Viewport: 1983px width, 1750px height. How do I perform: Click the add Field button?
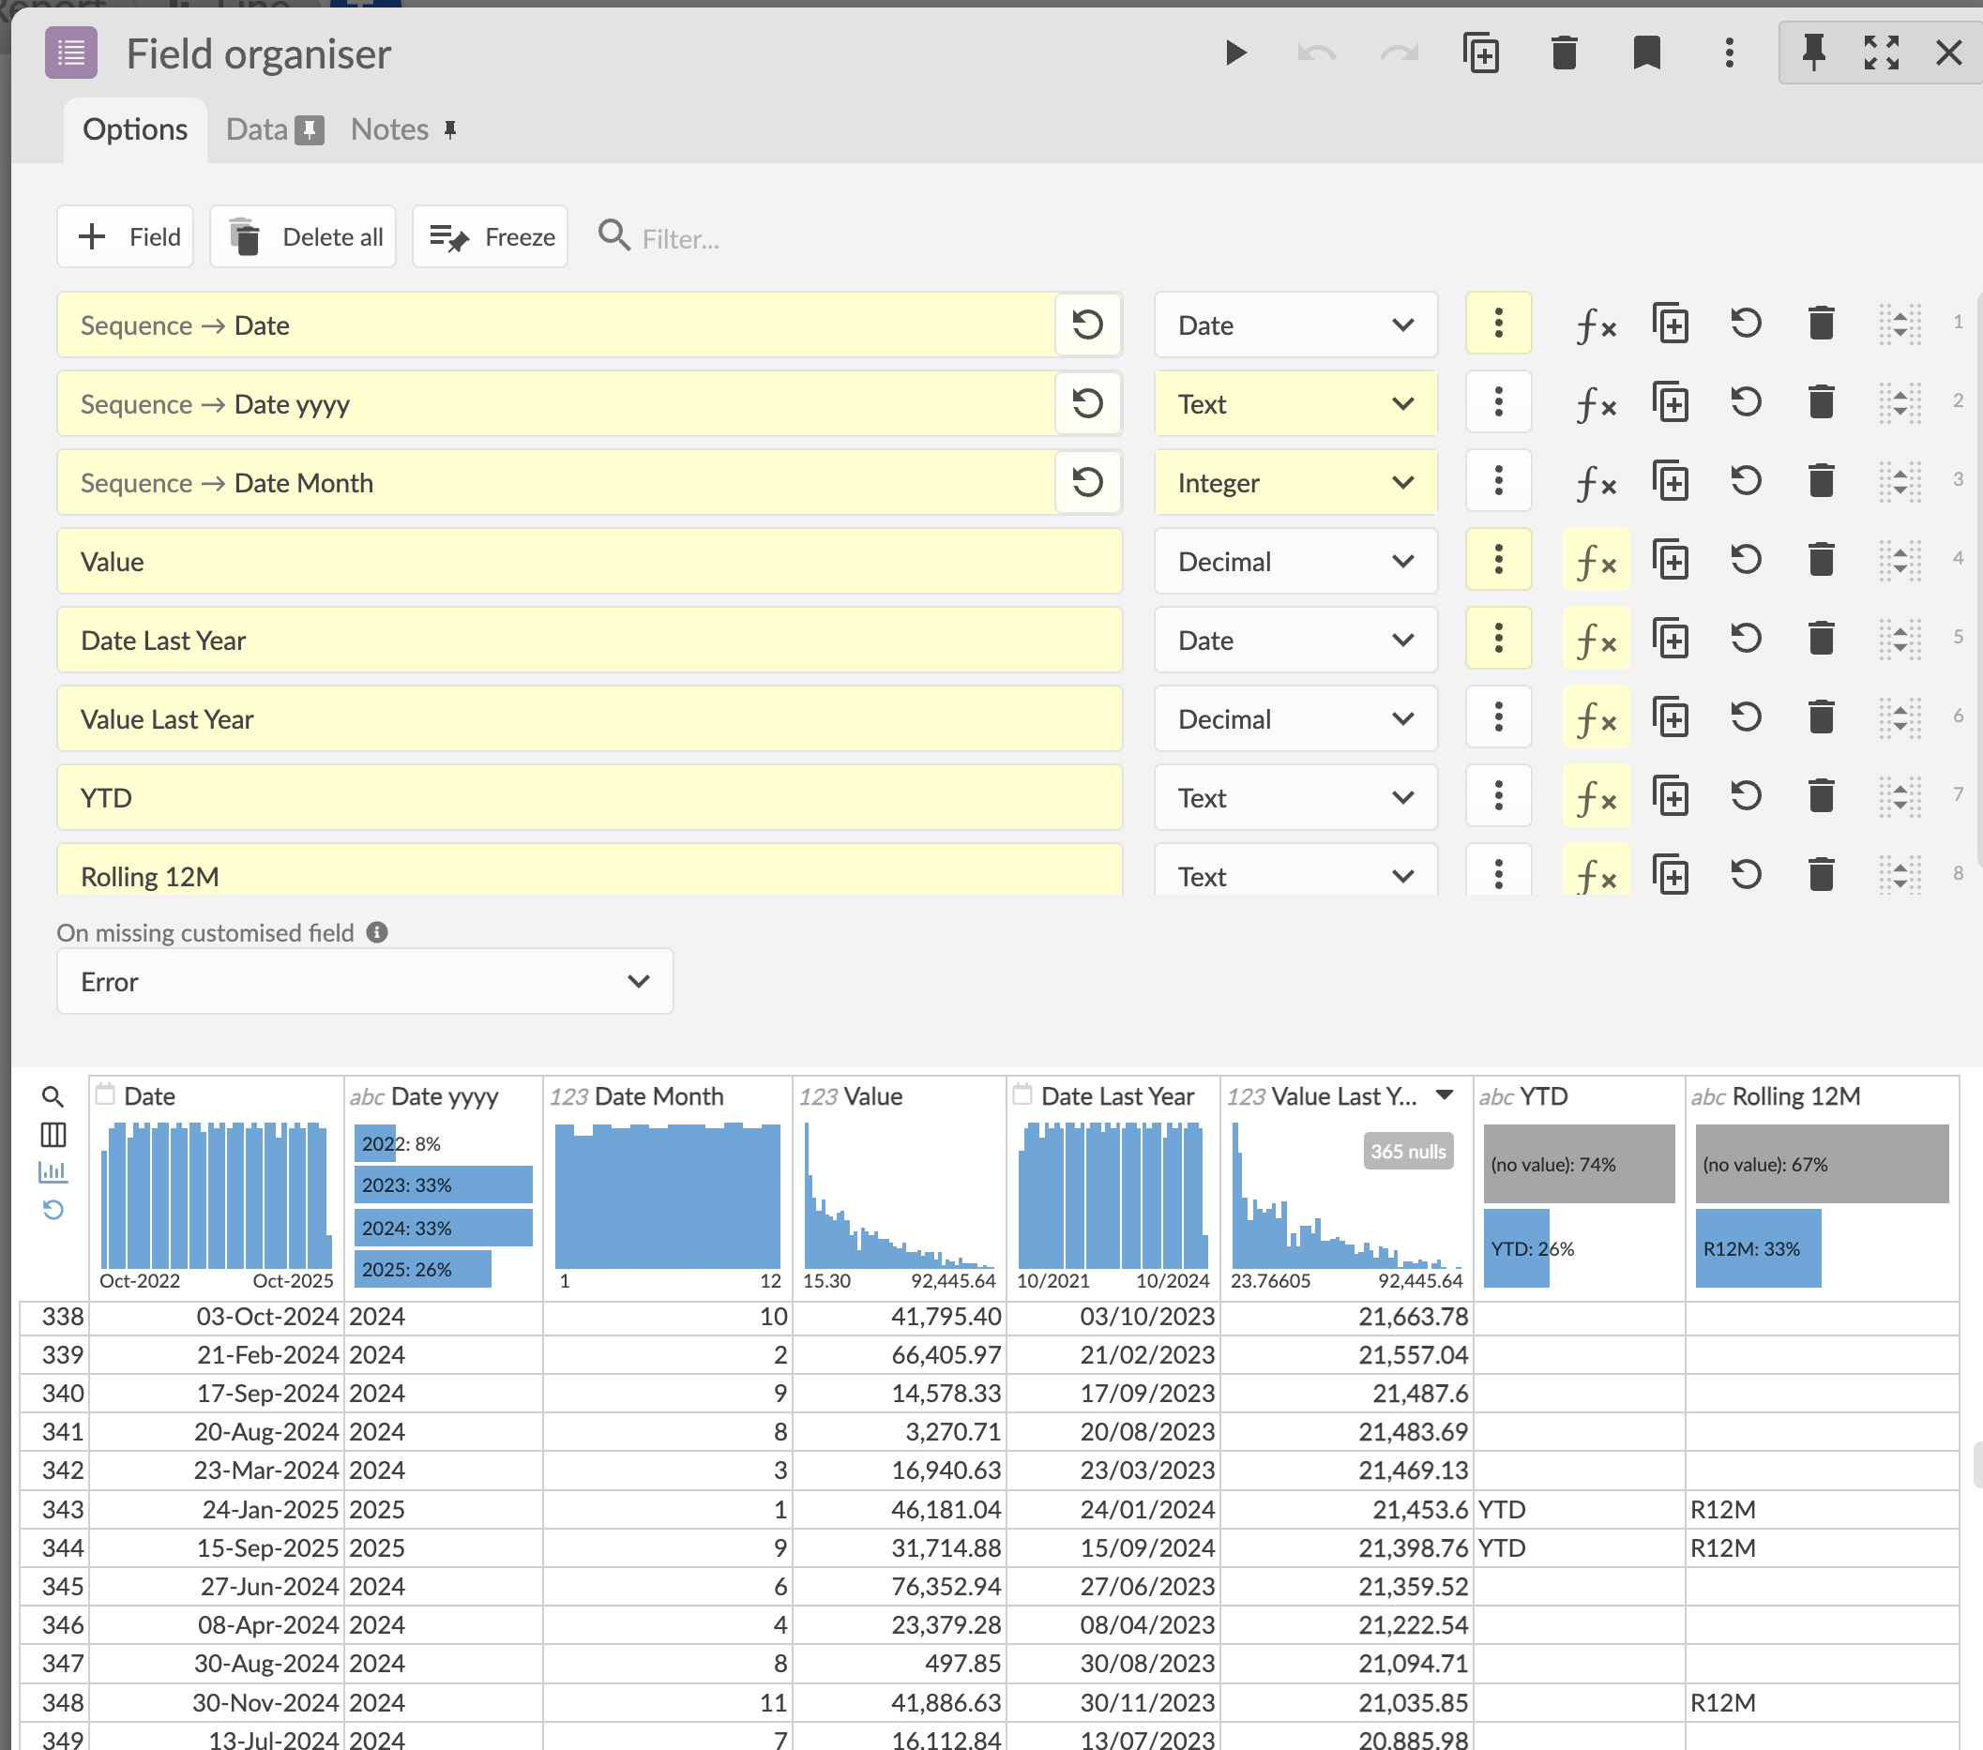(126, 237)
